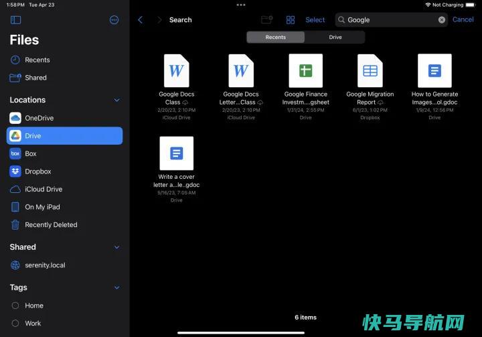Screen dimensions: 482x337
Task: Click the Wi-Fi status icon
Action: 428,5
